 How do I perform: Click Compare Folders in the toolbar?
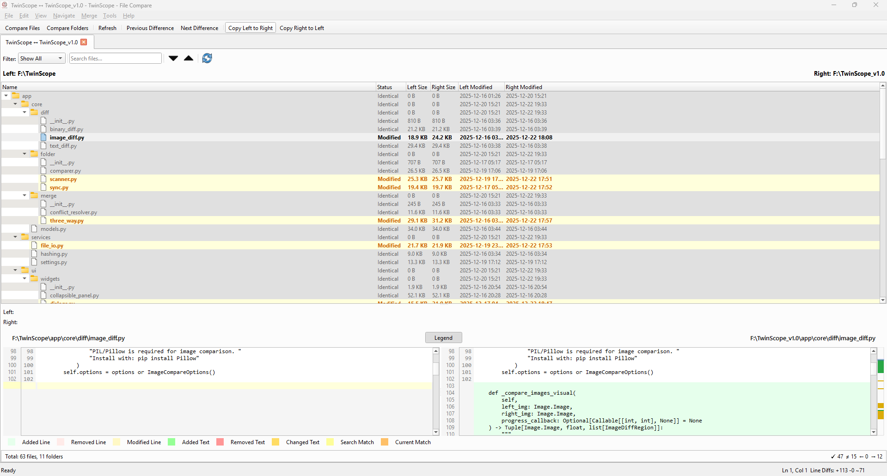coord(67,28)
